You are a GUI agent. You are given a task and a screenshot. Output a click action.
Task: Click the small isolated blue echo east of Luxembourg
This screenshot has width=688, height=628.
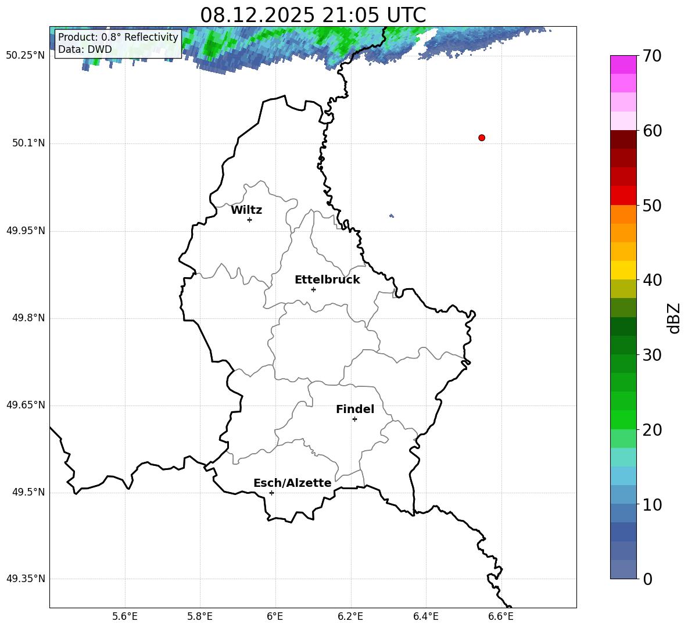[392, 216]
